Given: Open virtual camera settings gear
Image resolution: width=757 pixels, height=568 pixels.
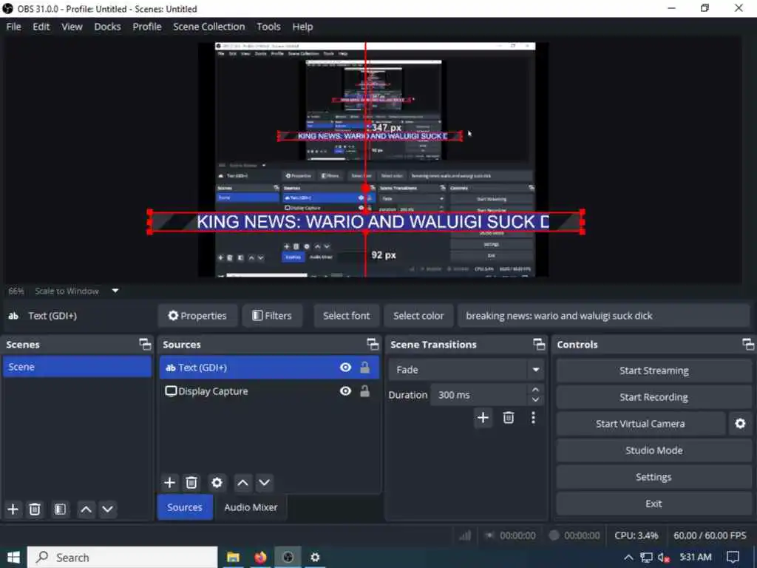Looking at the screenshot, I should click(740, 424).
